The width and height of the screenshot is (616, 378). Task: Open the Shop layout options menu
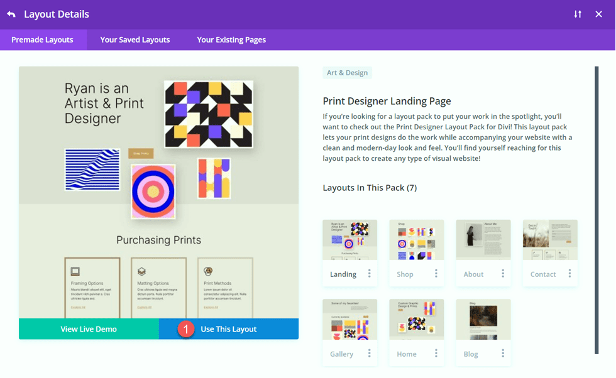pyautogui.click(x=436, y=274)
